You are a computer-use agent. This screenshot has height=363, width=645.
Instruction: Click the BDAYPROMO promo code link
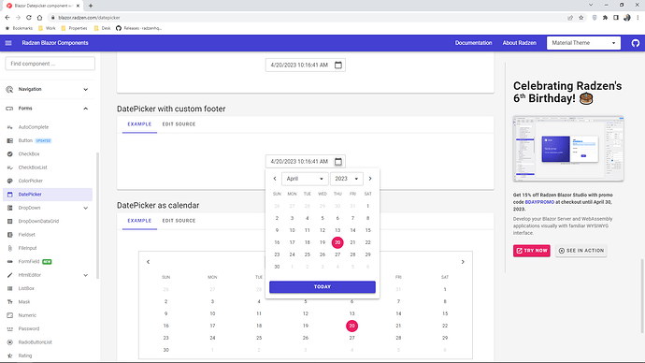point(539,202)
